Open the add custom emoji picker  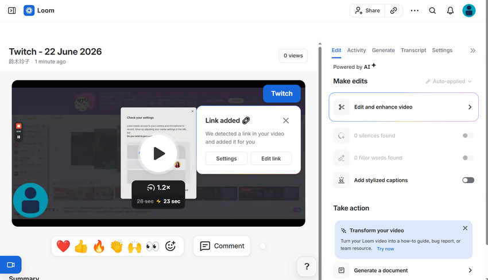point(171,246)
